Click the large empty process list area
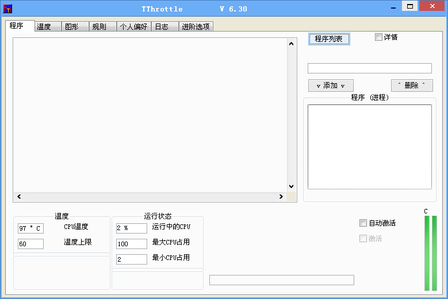Screen dimensions: 448x299 [x=150, y=115]
